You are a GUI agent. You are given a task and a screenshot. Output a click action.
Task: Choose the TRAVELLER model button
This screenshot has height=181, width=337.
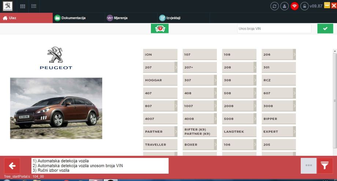(160, 144)
